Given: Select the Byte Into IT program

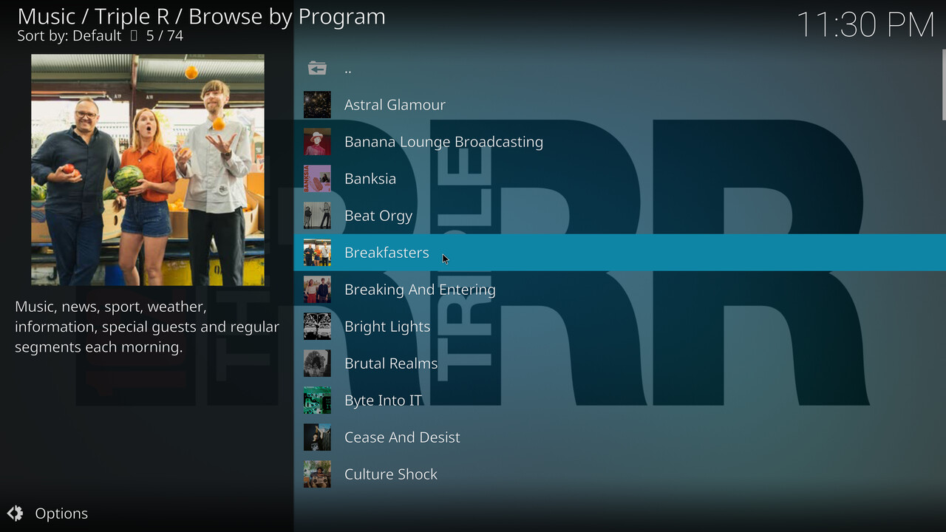Looking at the screenshot, I should pos(383,400).
